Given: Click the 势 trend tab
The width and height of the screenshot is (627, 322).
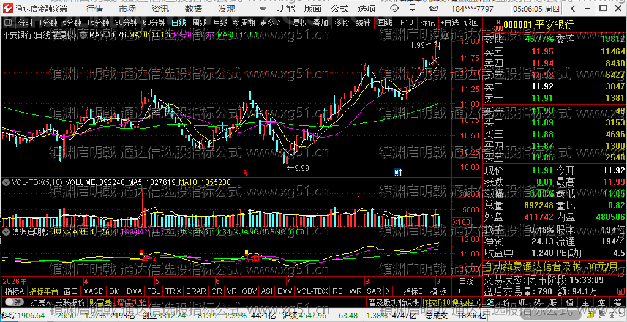Looking at the screenshot, I should tap(538, 302).
